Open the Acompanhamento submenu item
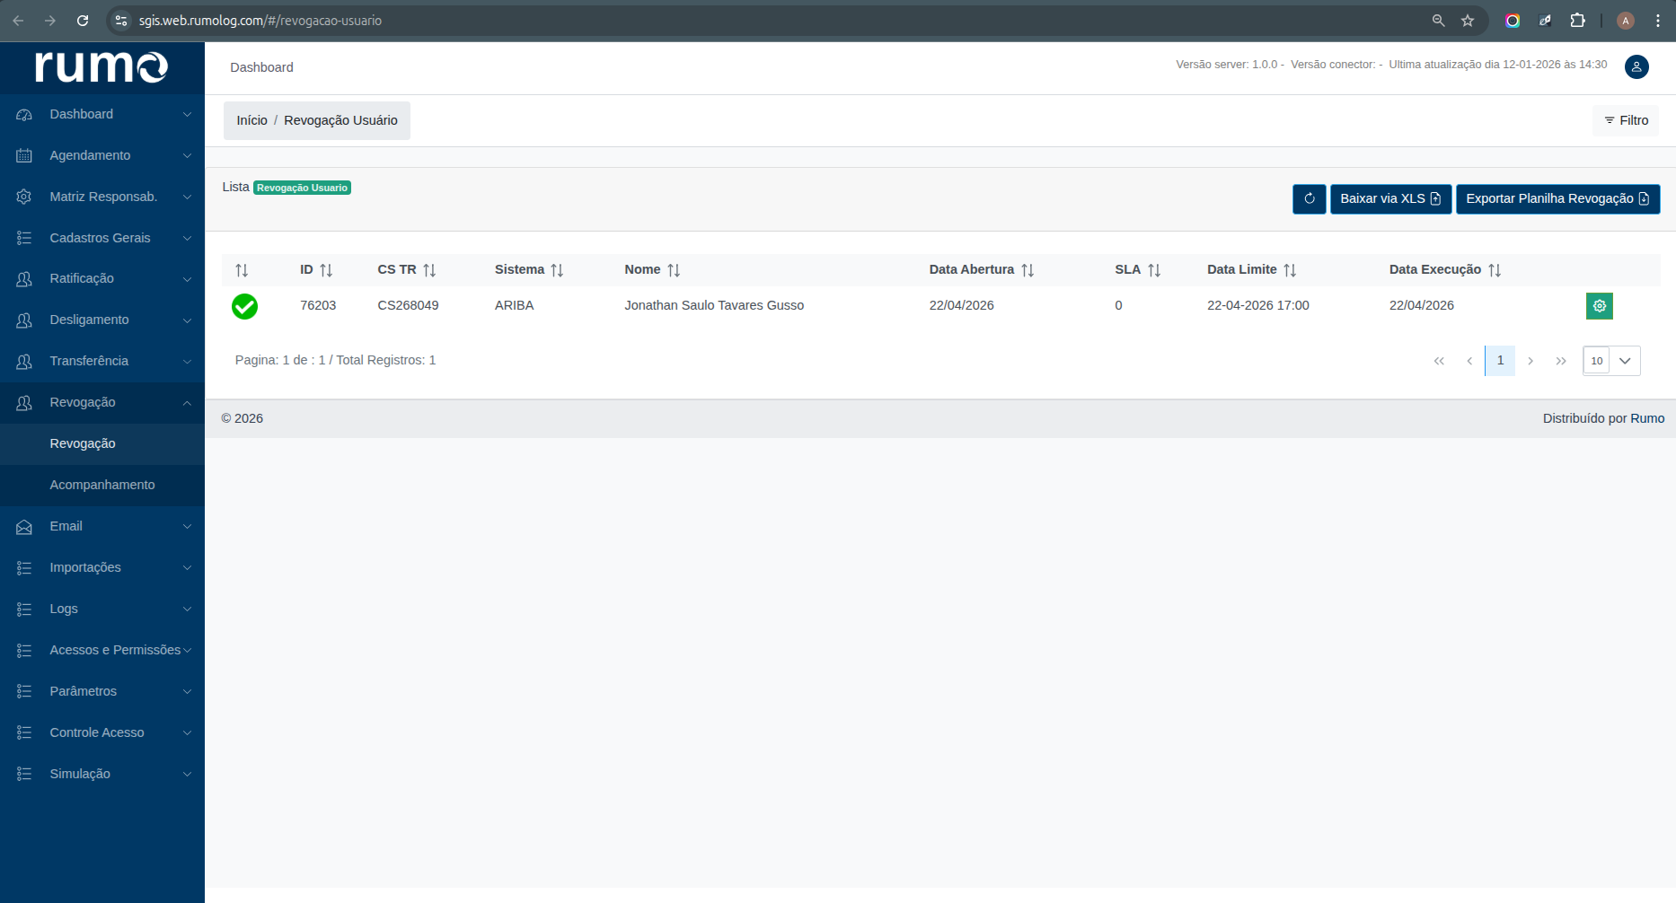 (102, 486)
